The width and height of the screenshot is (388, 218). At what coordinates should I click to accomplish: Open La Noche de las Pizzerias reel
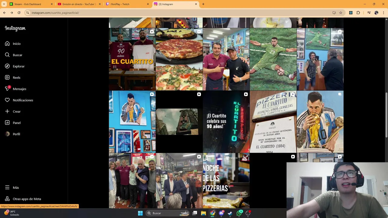coord(226,181)
